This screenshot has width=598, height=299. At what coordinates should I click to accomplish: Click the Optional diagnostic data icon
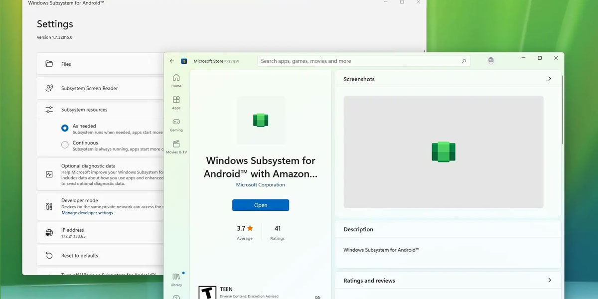[49, 174]
